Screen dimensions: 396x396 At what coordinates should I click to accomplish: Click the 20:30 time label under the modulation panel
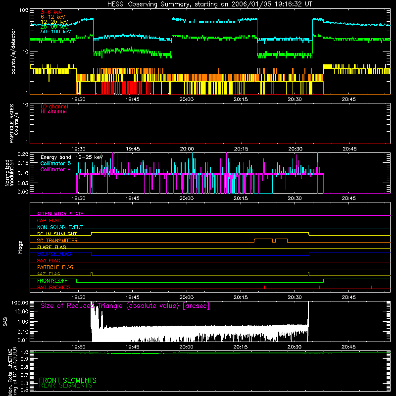point(295,198)
